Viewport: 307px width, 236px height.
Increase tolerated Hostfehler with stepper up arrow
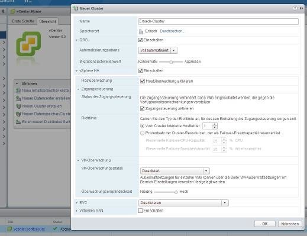coord(215,124)
